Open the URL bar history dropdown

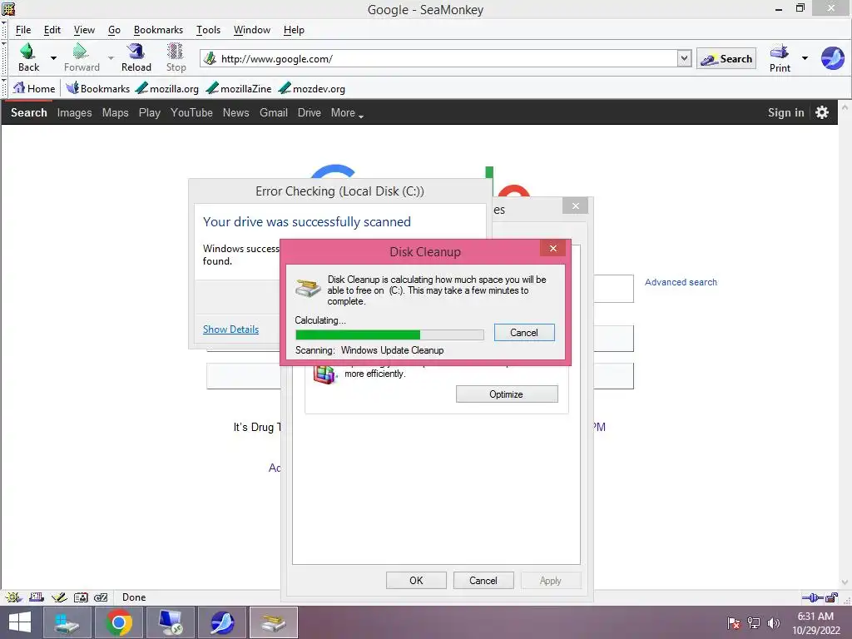[x=684, y=58]
